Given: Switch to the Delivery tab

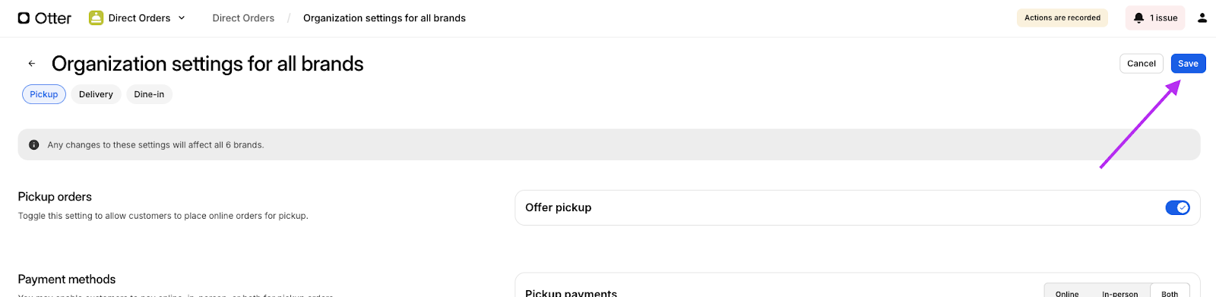Looking at the screenshot, I should coord(96,94).
